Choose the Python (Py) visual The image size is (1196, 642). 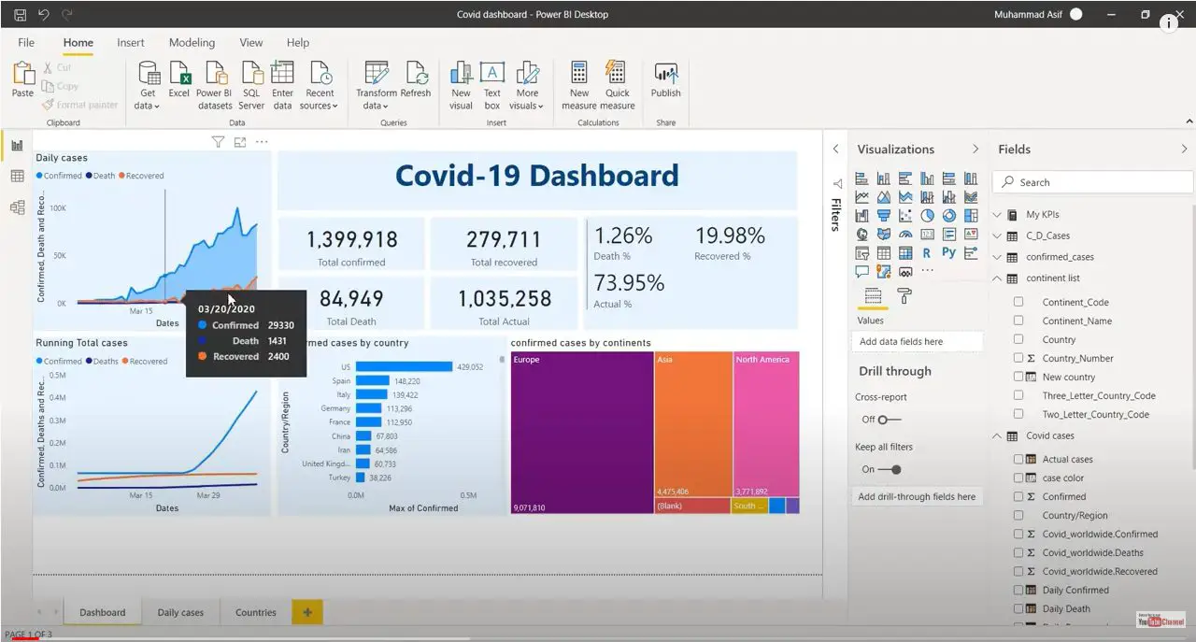click(x=949, y=252)
